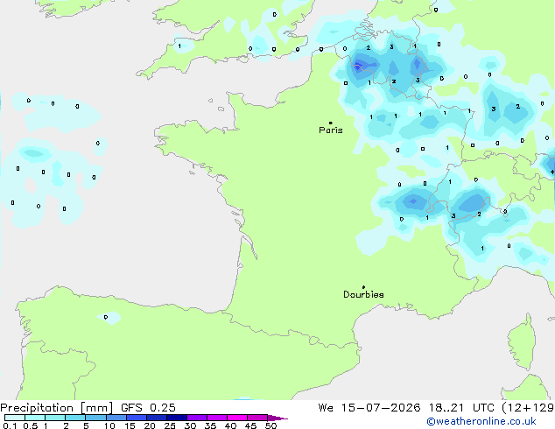Click the 0.1–0.5 mm legend color swatch
This screenshot has height=429, width=555.
click(15, 418)
